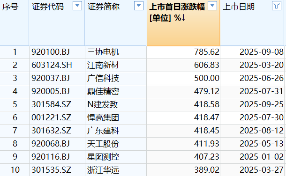Select code 603124.SH
This screenshot has width=286, height=176.
(52, 65)
